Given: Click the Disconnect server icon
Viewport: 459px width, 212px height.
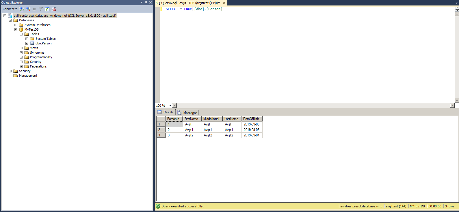Looking at the screenshot, I should click(x=28, y=9).
